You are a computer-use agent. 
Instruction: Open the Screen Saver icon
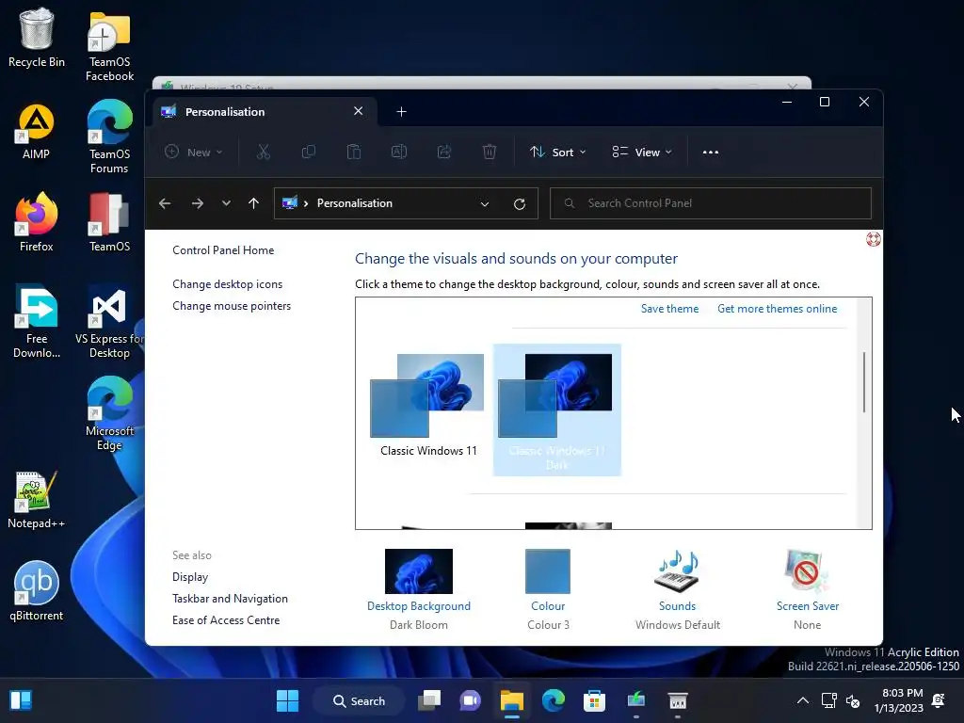(807, 571)
